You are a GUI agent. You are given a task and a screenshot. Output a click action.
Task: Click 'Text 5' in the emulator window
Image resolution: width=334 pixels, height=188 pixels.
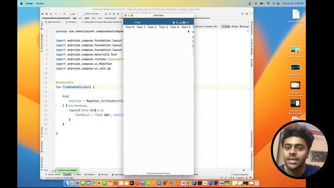(x=186, y=27)
